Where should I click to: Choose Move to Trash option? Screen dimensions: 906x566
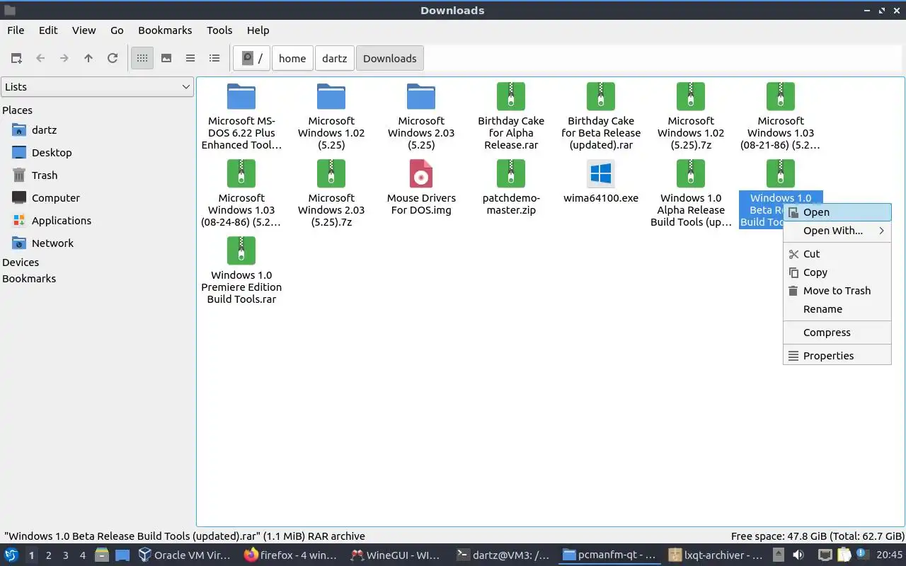click(x=837, y=291)
